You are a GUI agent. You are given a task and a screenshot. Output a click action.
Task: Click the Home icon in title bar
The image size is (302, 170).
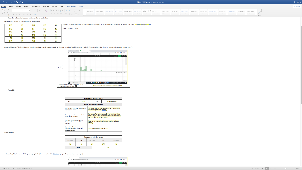(3, 2)
